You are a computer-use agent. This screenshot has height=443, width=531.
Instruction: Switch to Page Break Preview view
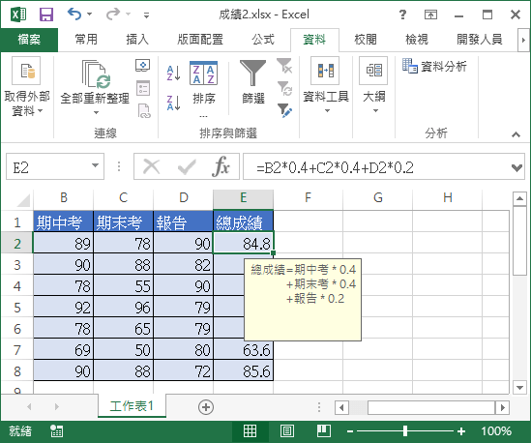pos(324,431)
